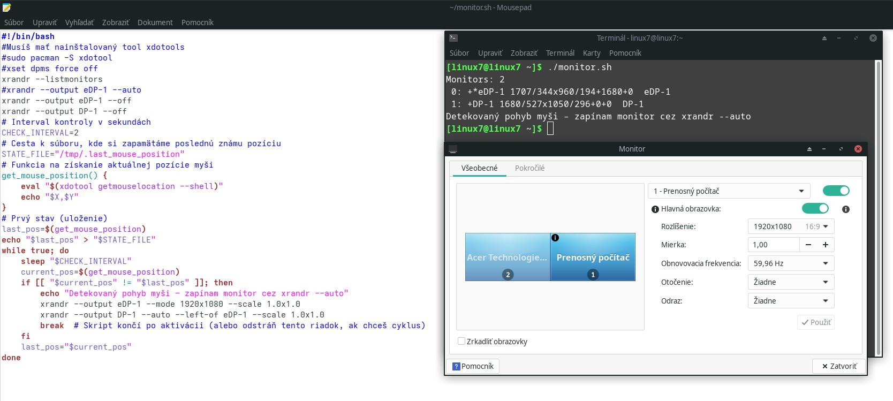Click the Mierka scale value field
This screenshot has height=401, width=893.
tap(774, 245)
